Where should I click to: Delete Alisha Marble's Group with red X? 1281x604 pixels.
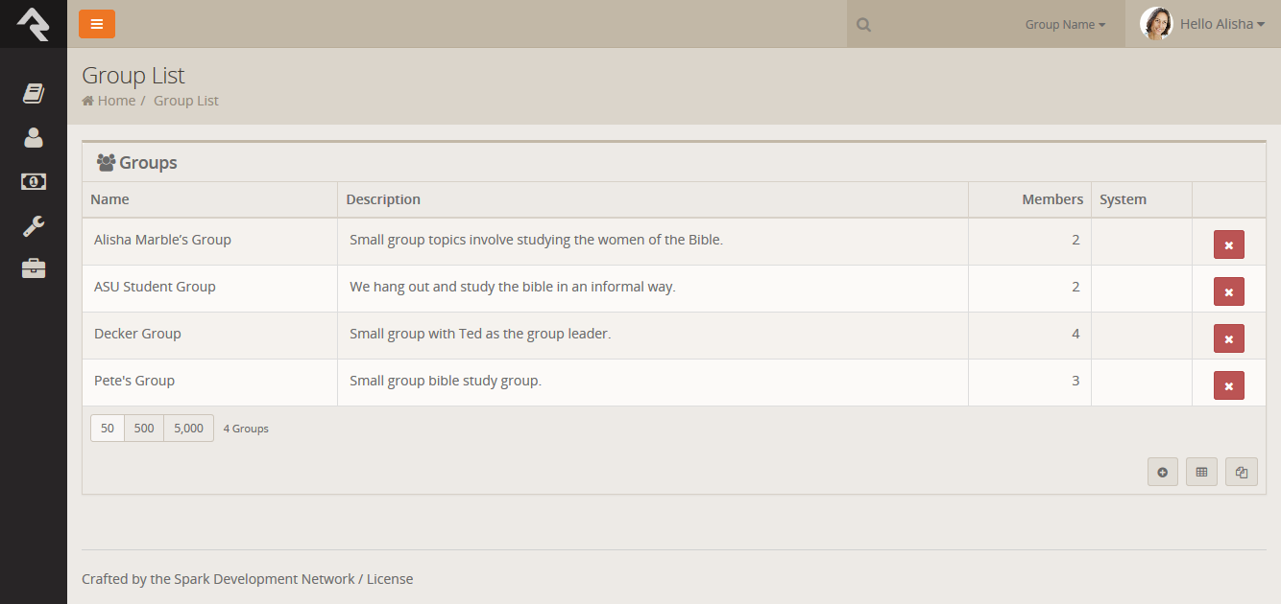(x=1228, y=244)
